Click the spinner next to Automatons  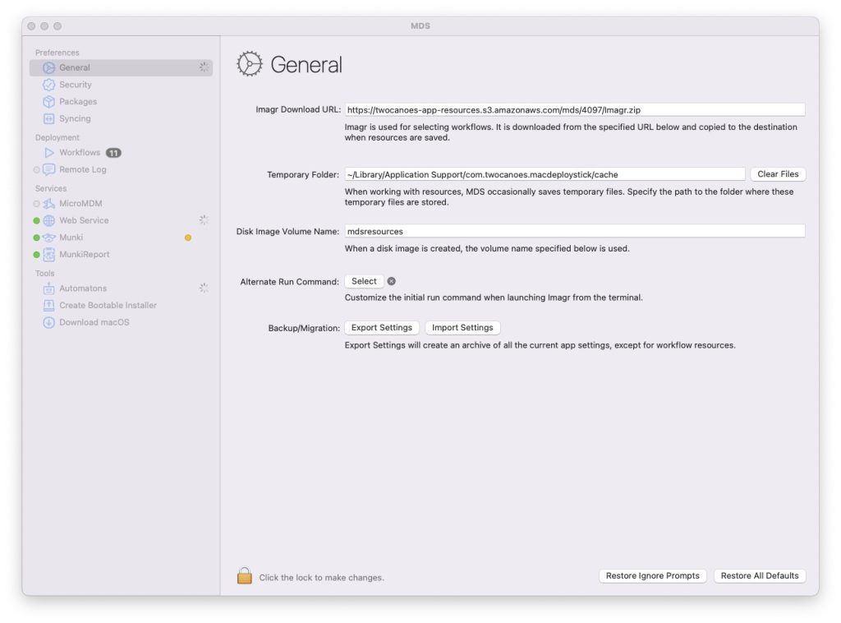click(204, 288)
